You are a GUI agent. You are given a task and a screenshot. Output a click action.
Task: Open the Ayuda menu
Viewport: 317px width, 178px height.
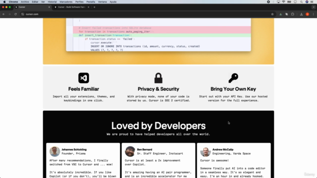[x=113, y=2]
